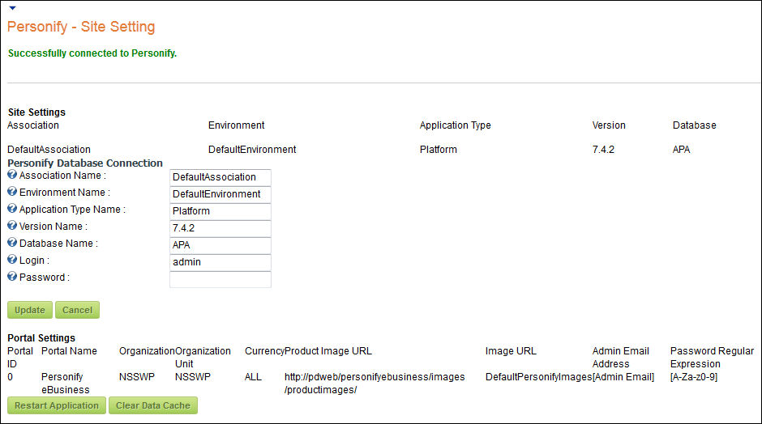Click help icon beside Application Type Name

click(x=12, y=209)
